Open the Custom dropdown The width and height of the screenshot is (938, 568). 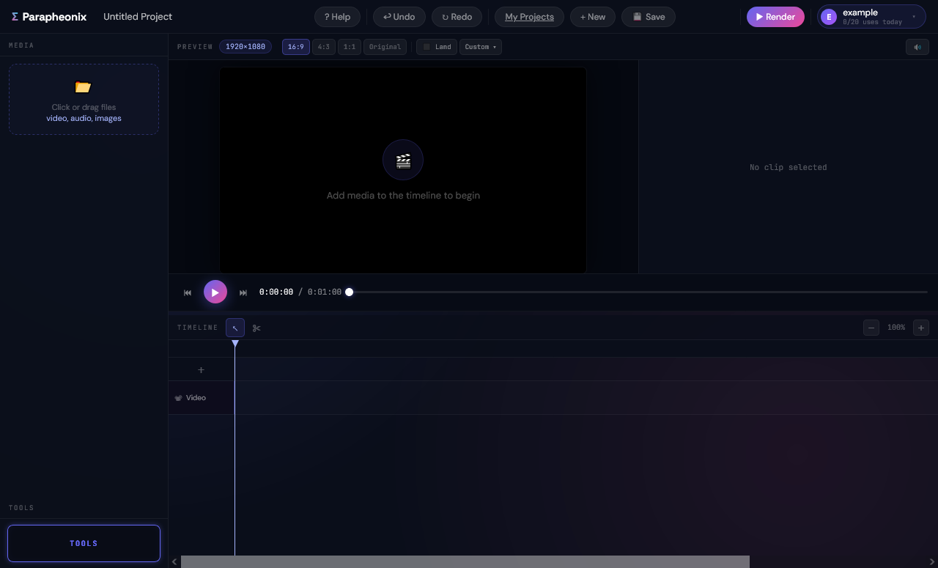pos(481,47)
